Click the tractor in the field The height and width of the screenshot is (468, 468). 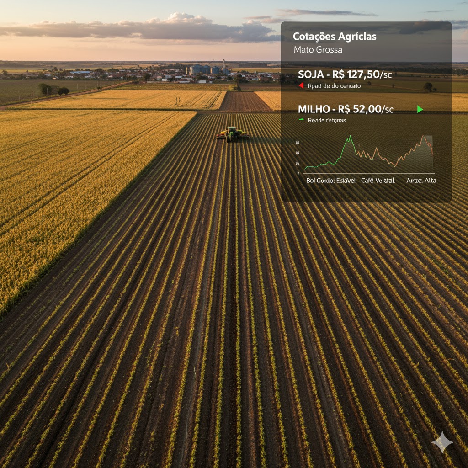[233, 133]
